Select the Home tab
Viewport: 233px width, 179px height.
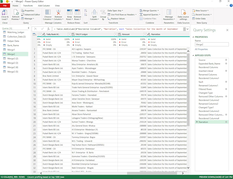[x=15, y=5]
